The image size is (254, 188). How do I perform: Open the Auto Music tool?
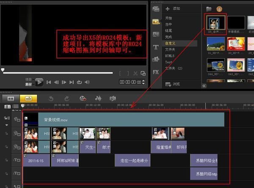pyautogui.click(x=113, y=98)
